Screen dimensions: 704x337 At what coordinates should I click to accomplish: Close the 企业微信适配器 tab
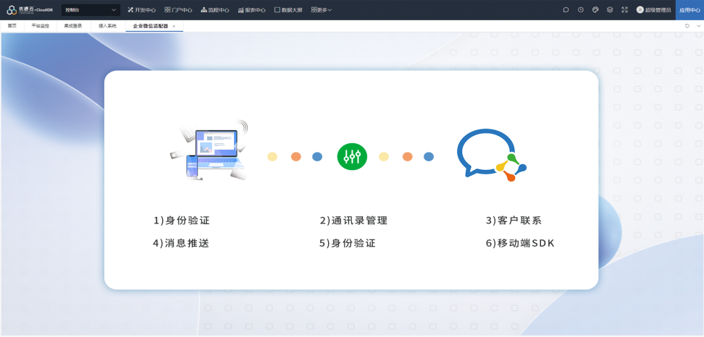coord(175,27)
